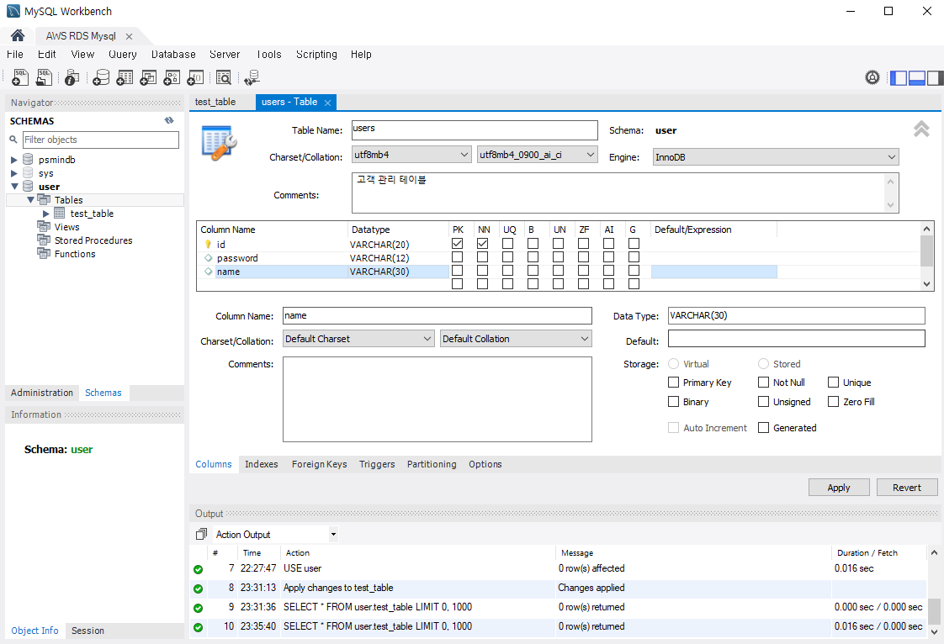Open inspector for selected object icon

pyautogui.click(x=72, y=77)
